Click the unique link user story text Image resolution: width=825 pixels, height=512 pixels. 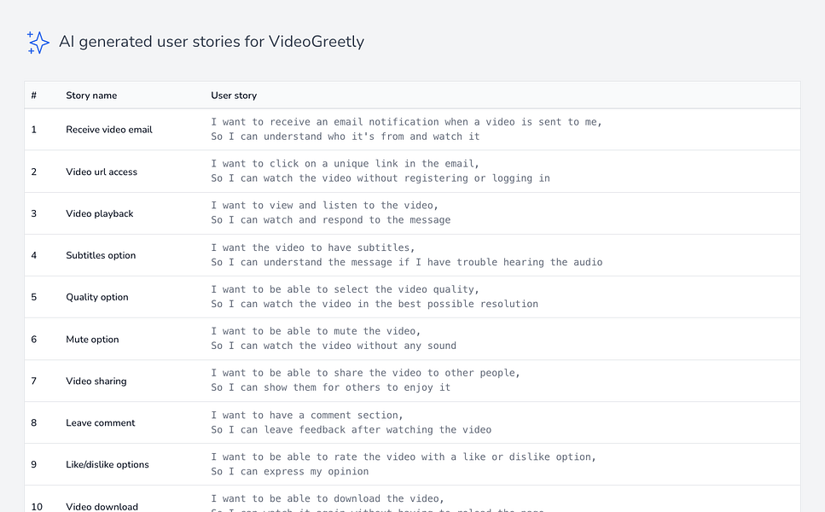381,171
